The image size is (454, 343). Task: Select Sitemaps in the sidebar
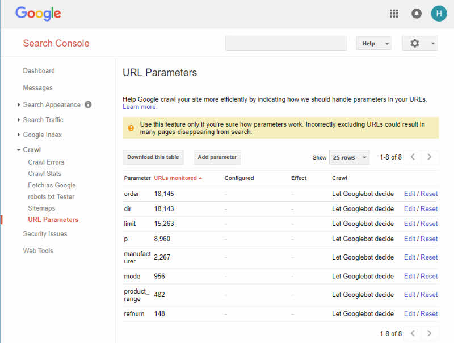[x=41, y=208]
